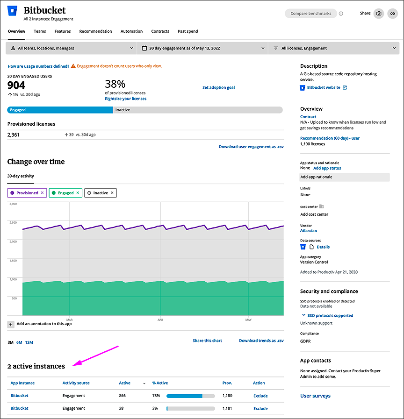Open the All teams, locations, managers dropdown
This screenshot has height=419, width=404.
pos(71,48)
